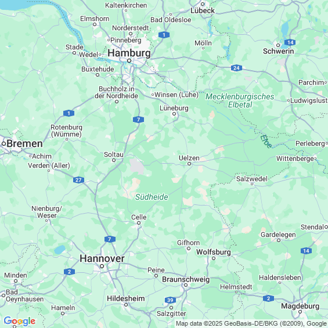This screenshot has width=328, height=328.
Task: Click the Mecklenburgisches Elbetal label
Action: coord(240,100)
